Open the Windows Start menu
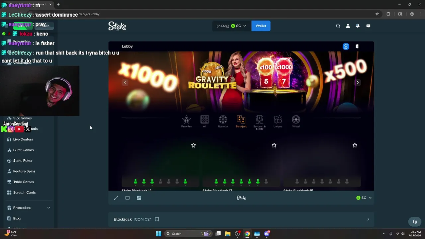The image size is (425, 239). (158, 234)
